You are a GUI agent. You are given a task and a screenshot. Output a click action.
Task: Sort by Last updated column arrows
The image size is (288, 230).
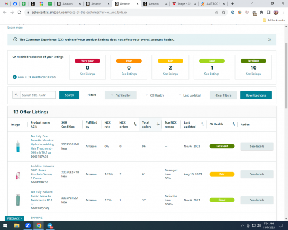pos(202,124)
